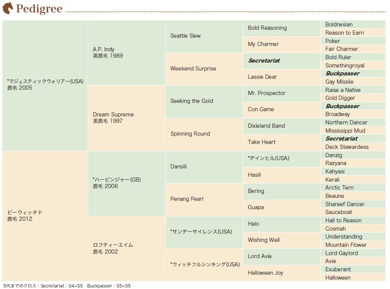This screenshot has width=390, height=289.
Task: Select the ビーウィッチド 2012 dam cell
Action: (45, 216)
